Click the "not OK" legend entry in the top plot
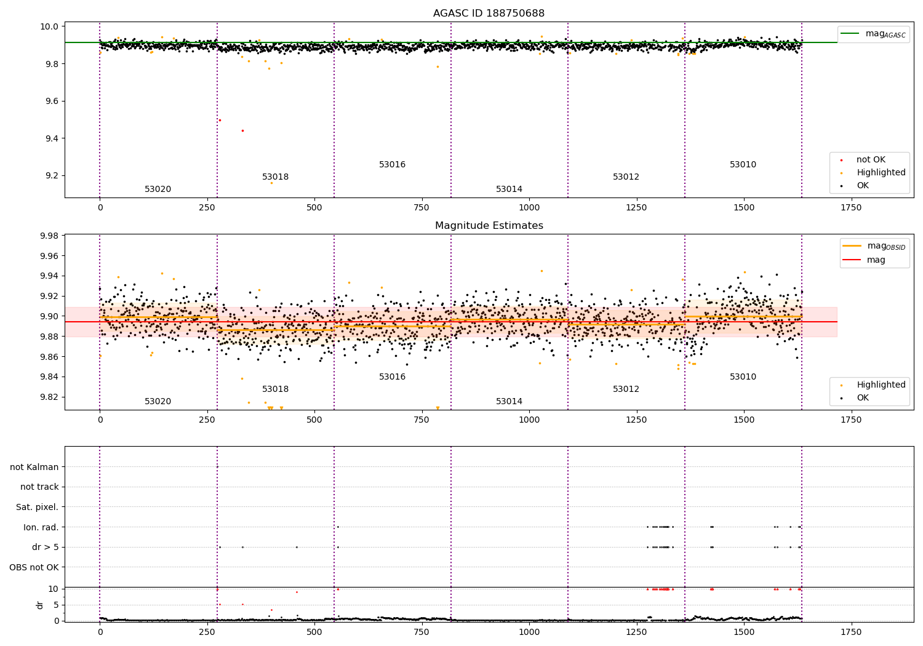This screenshot has width=923, height=646. [x=870, y=160]
